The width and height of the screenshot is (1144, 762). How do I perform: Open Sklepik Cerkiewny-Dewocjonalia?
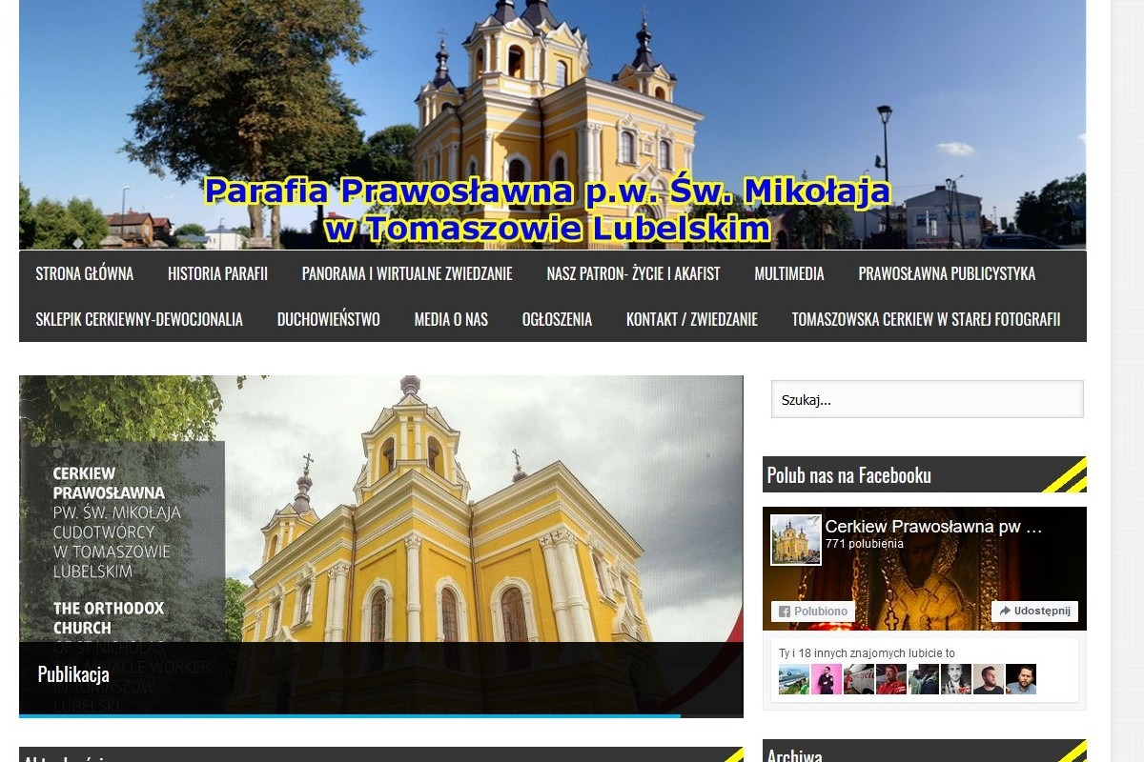click(x=139, y=319)
